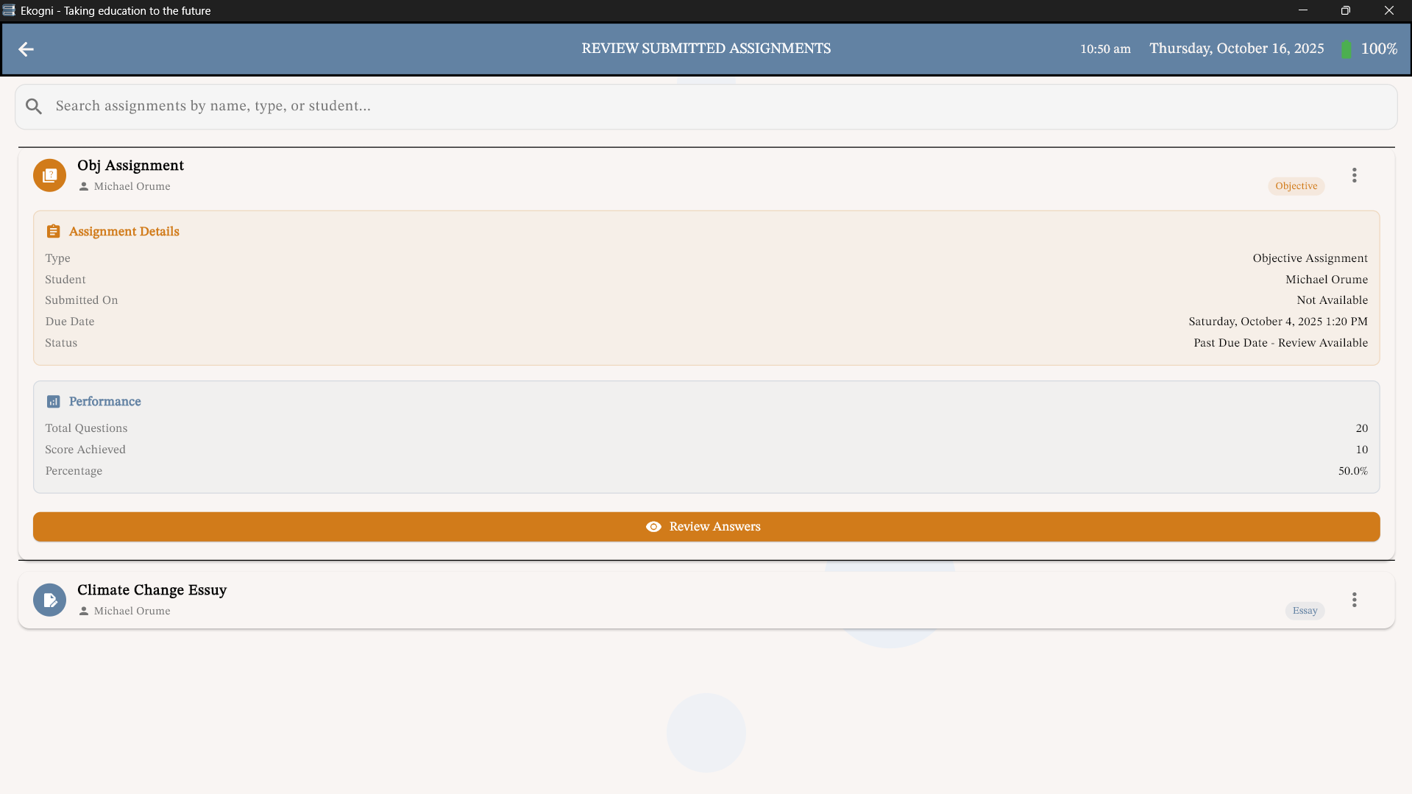The width and height of the screenshot is (1412, 794).
Task: Click the bar chart icon beside Performance
Action: point(53,401)
